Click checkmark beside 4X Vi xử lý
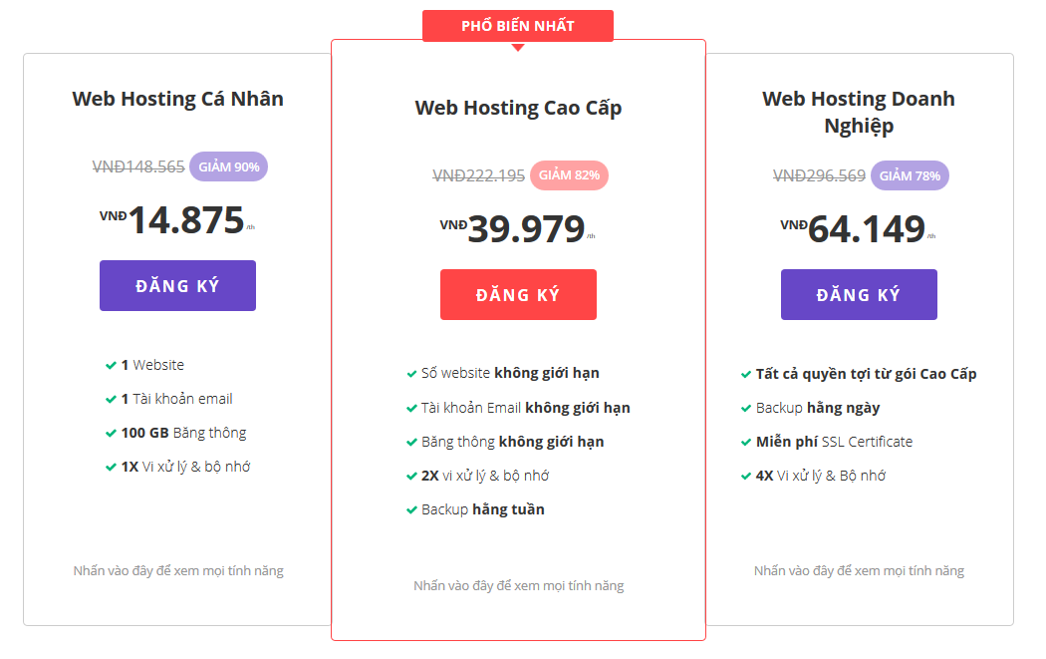 [x=746, y=477]
